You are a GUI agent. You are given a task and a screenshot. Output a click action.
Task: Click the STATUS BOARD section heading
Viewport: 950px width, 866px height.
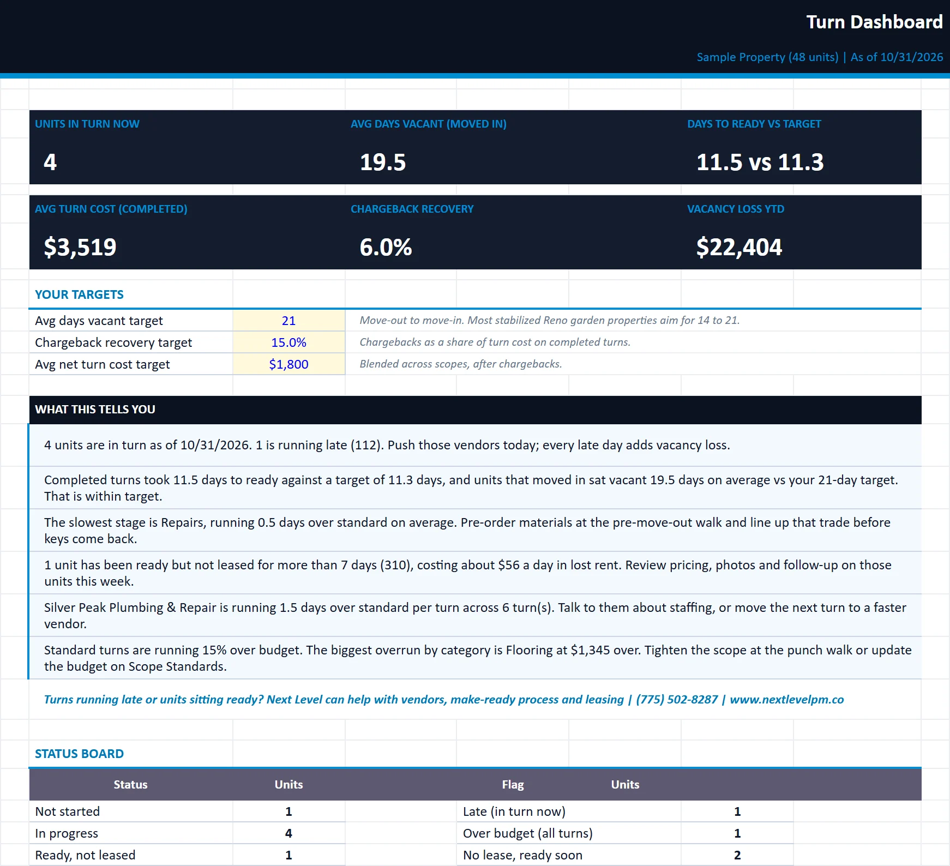click(79, 754)
